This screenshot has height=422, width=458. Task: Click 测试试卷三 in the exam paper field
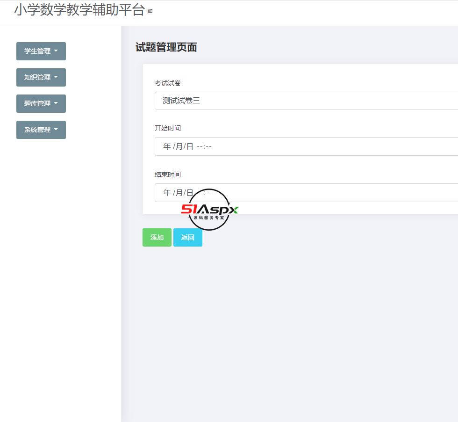pyautogui.click(x=181, y=100)
